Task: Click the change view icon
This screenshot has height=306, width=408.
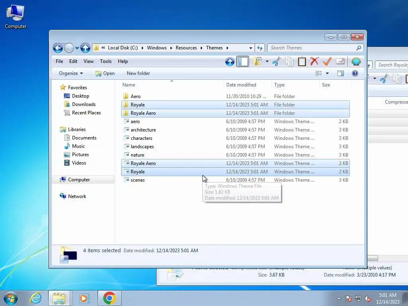Action: click(x=319, y=73)
